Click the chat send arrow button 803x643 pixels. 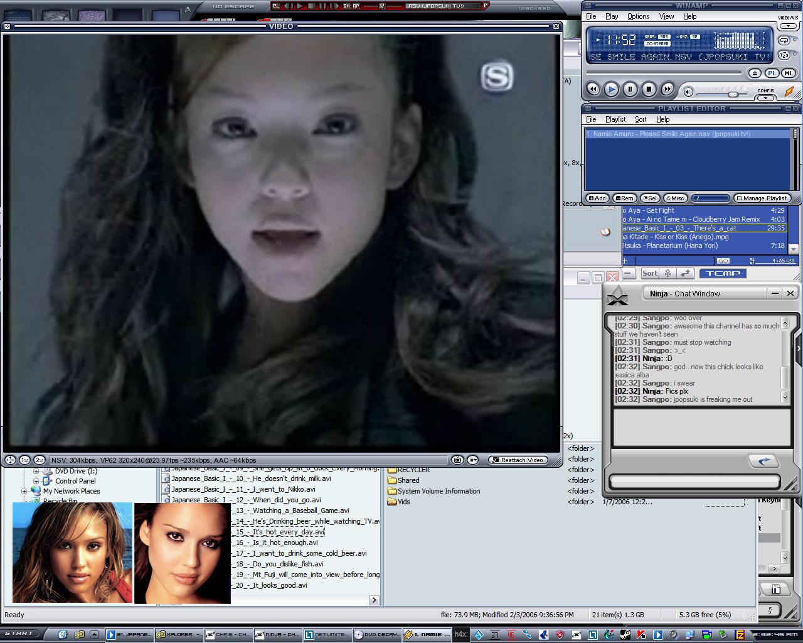point(763,461)
